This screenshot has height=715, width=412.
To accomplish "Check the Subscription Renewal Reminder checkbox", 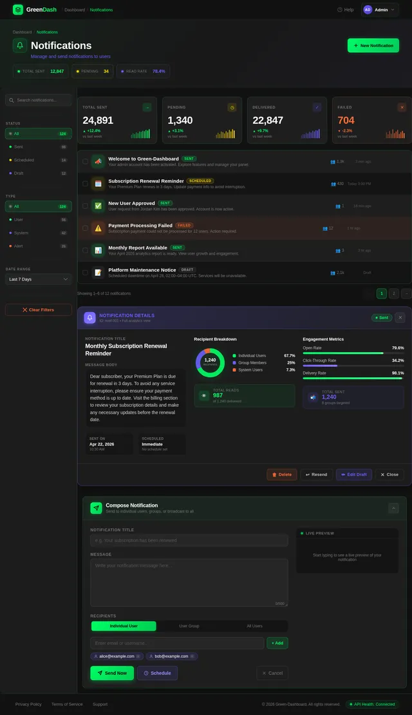I will click(x=85, y=184).
